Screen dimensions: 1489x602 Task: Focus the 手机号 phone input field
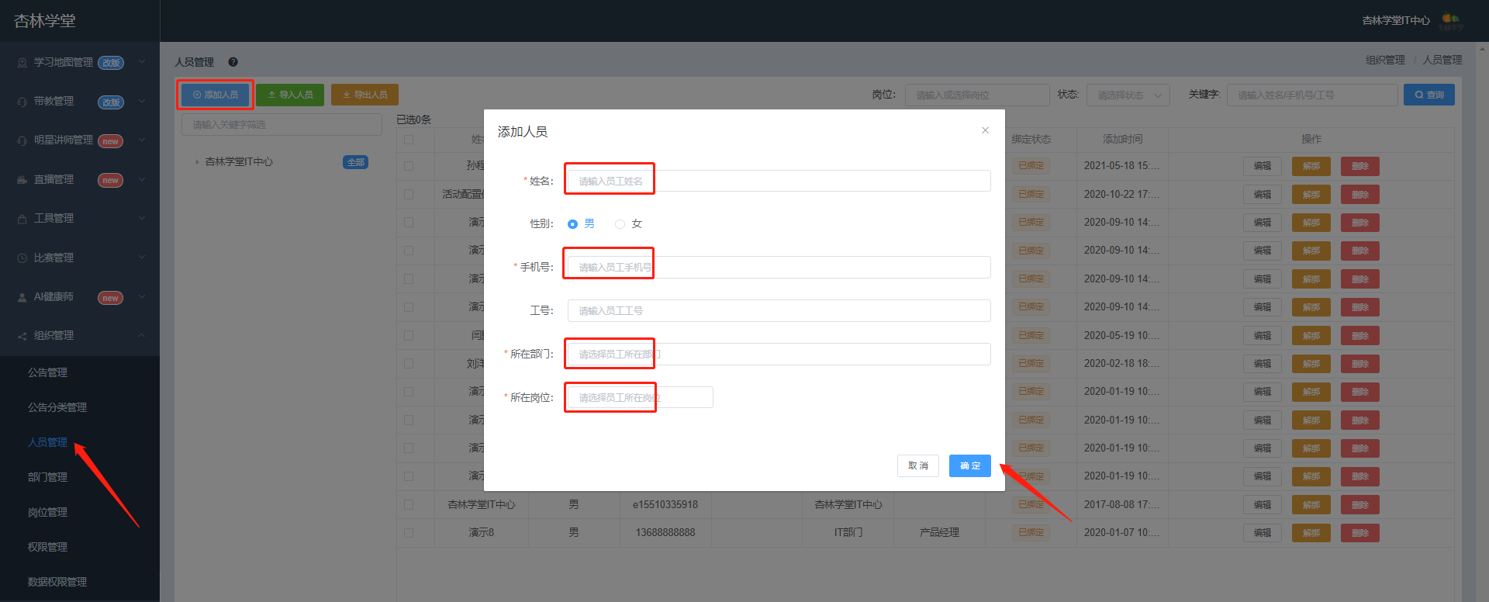pos(779,267)
